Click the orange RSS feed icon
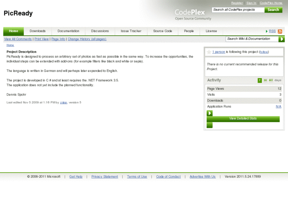Image resolution: width=288 pixels, height=216 pixels. [x=280, y=31]
